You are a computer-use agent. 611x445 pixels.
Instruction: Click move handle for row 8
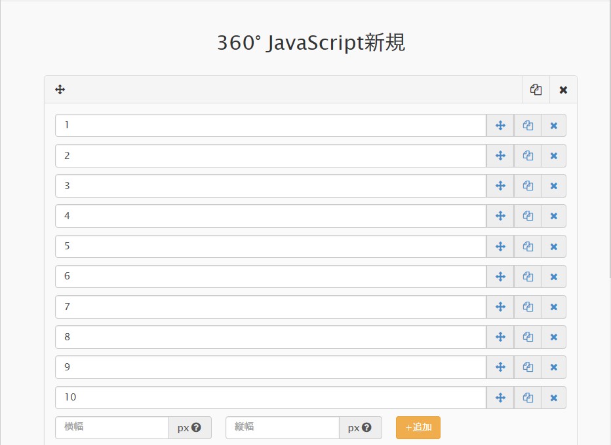[500, 337]
